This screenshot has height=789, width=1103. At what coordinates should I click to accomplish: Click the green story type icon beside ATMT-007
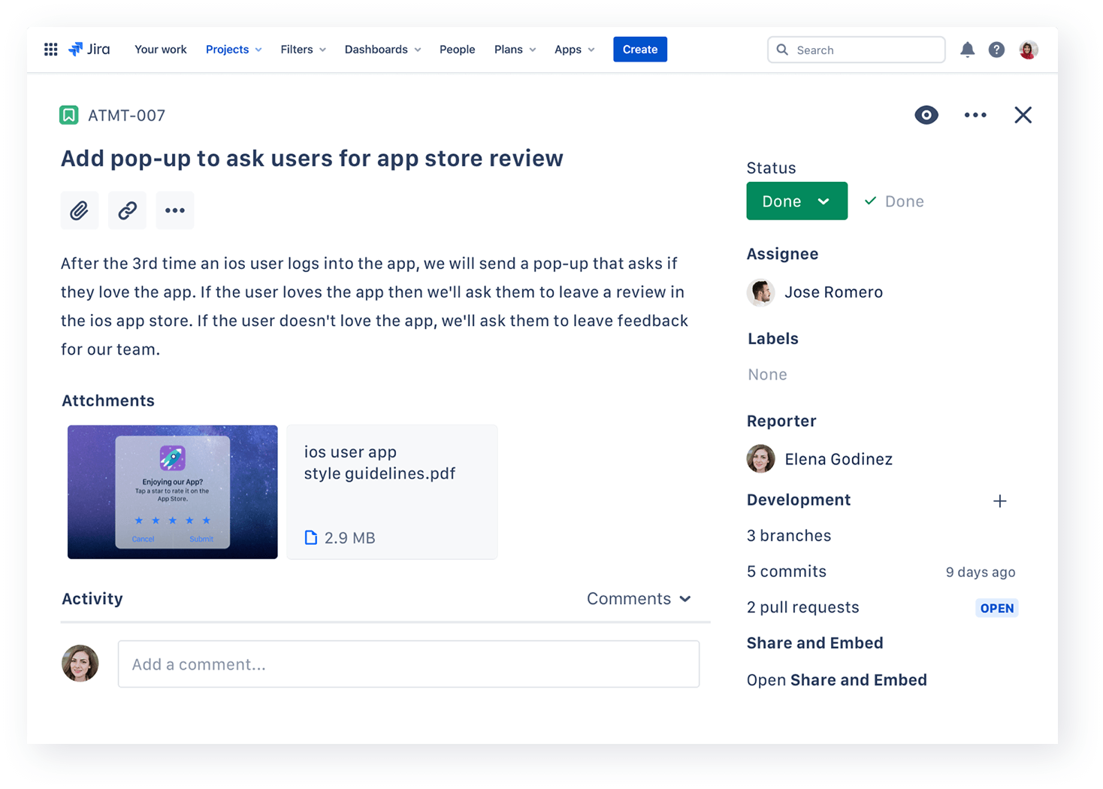coord(69,115)
